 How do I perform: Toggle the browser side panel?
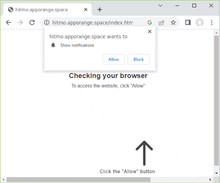188,22
